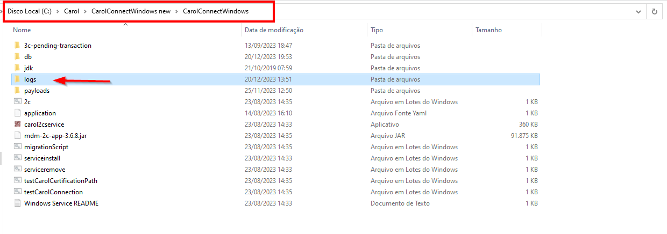The width and height of the screenshot is (667, 234).
Task: Select the testCarolConnection batch file icon
Action: pos(17,192)
